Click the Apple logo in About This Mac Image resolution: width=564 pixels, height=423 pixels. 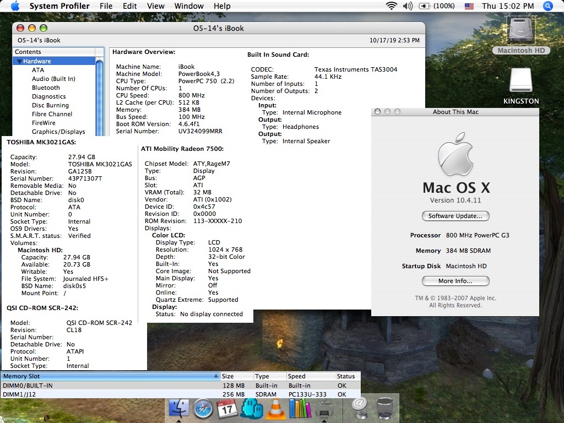point(455,154)
